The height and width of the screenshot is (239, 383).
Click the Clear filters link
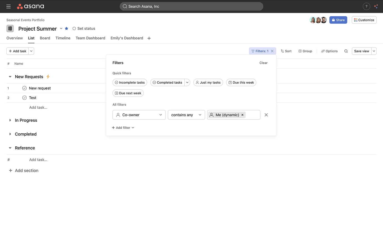pyautogui.click(x=263, y=63)
